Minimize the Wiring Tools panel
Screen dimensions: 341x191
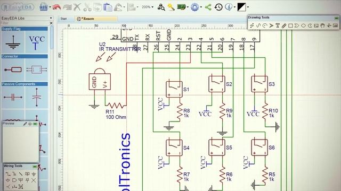(35, 166)
